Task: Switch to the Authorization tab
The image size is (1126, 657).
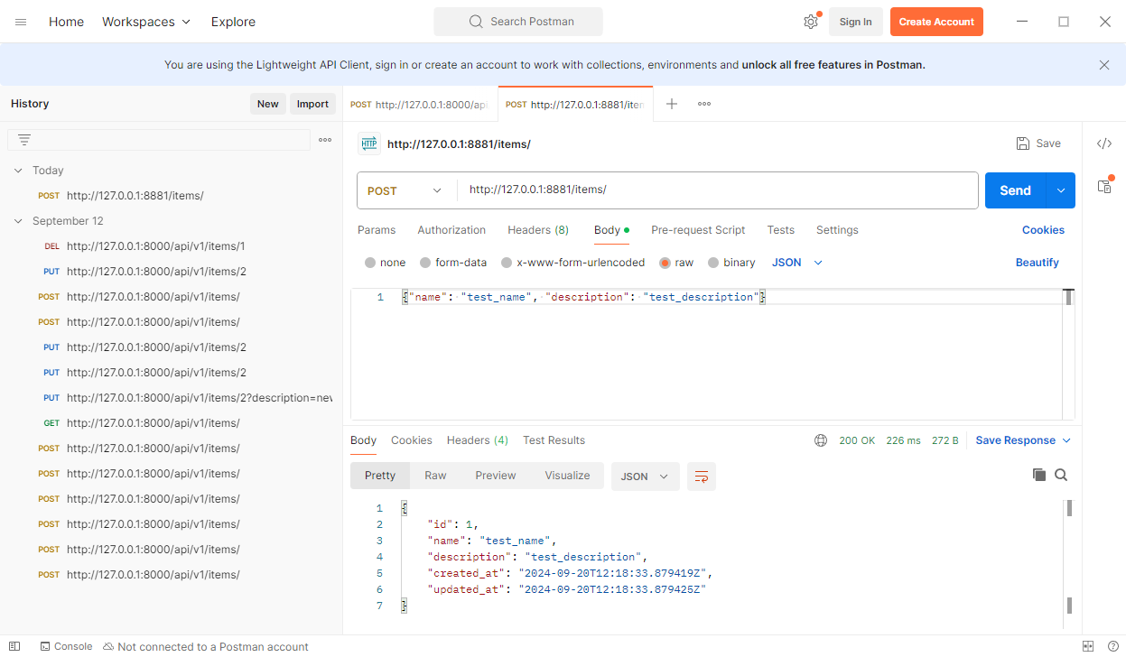Action: [x=451, y=230]
